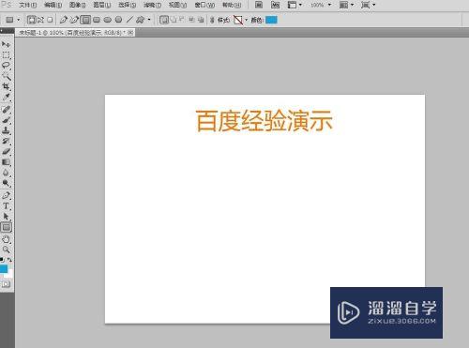Viewport: 469px width, 348px height.
Task: Open the 滤镜 (Filter) menu
Action: click(x=152, y=5)
